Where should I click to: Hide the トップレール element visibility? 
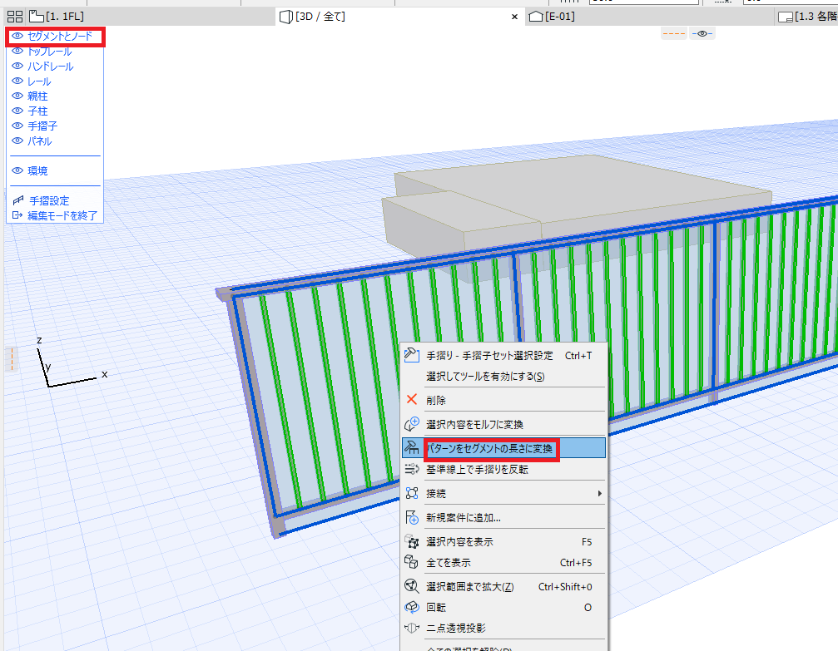[17, 52]
